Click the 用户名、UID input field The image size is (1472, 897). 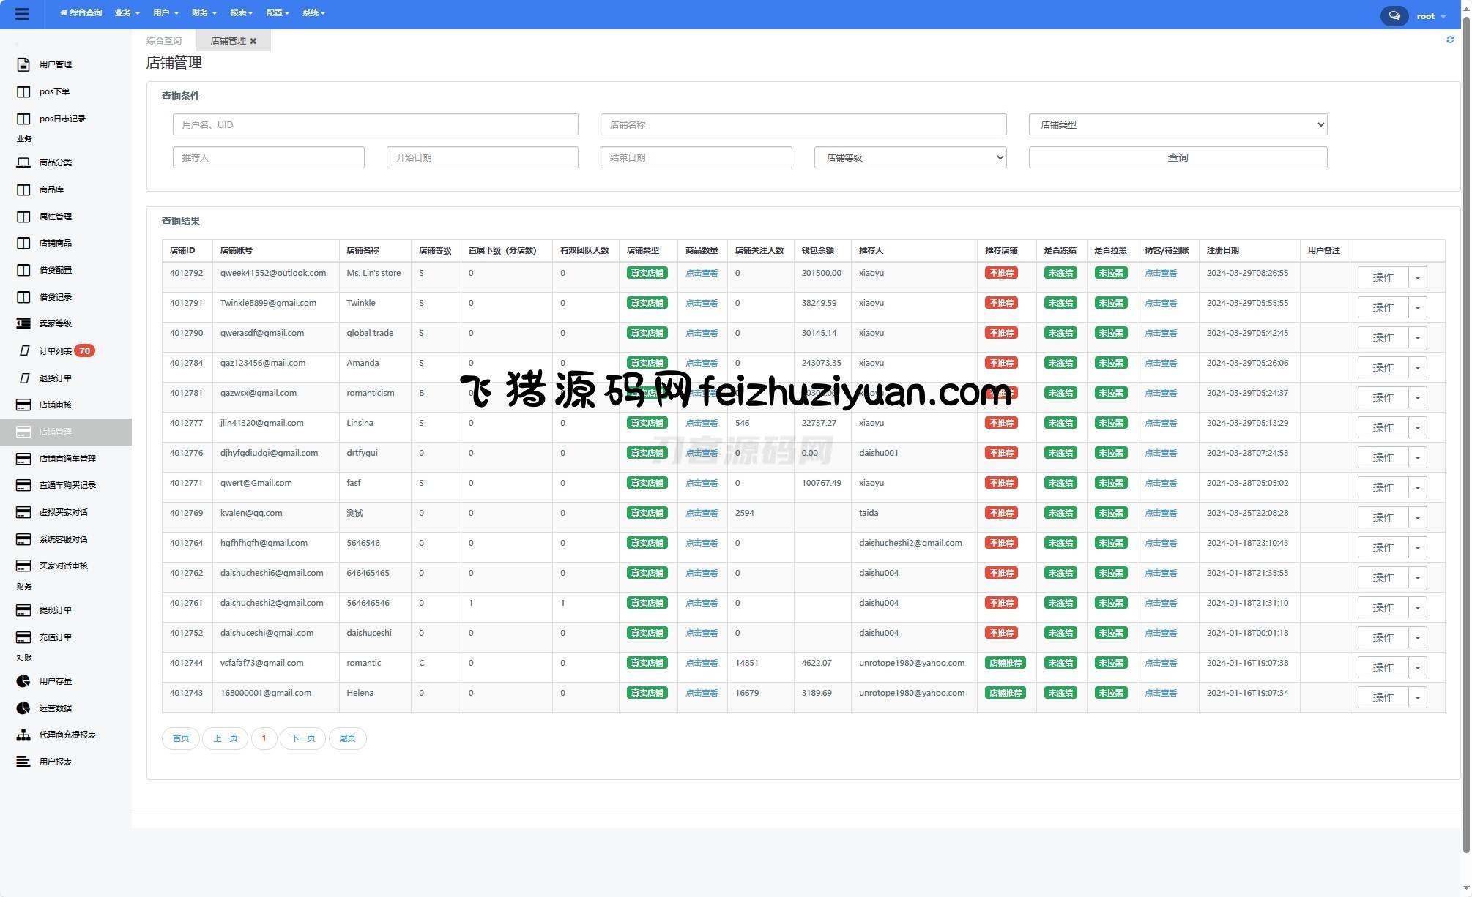[x=375, y=124]
